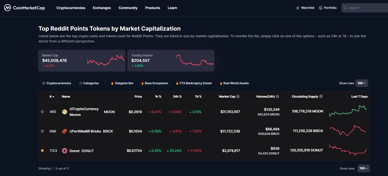Star the r/FortNiteBR Bricks row

[x=42, y=131]
